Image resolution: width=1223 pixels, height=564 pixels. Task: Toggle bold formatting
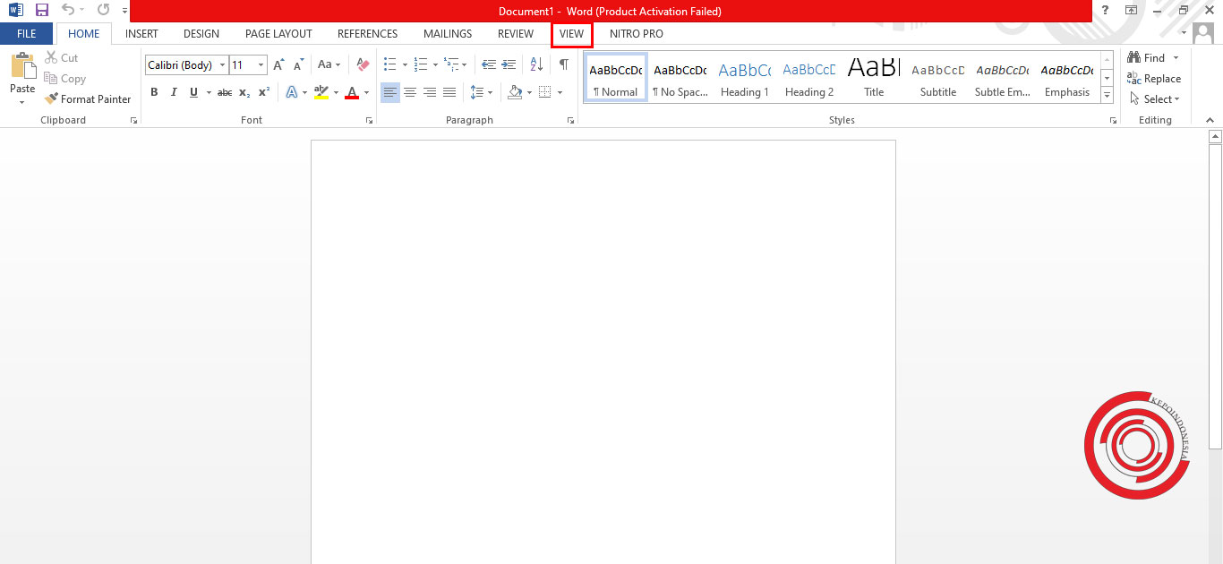pyautogui.click(x=154, y=91)
